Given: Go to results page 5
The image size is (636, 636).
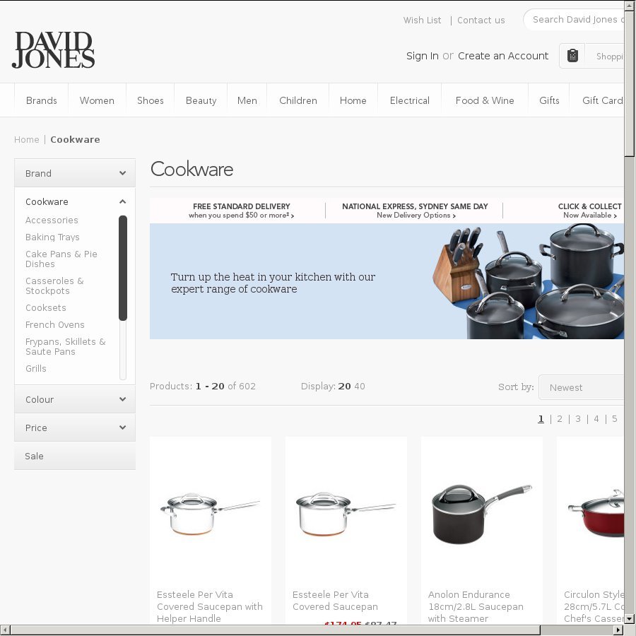Looking at the screenshot, I should 614,418.
